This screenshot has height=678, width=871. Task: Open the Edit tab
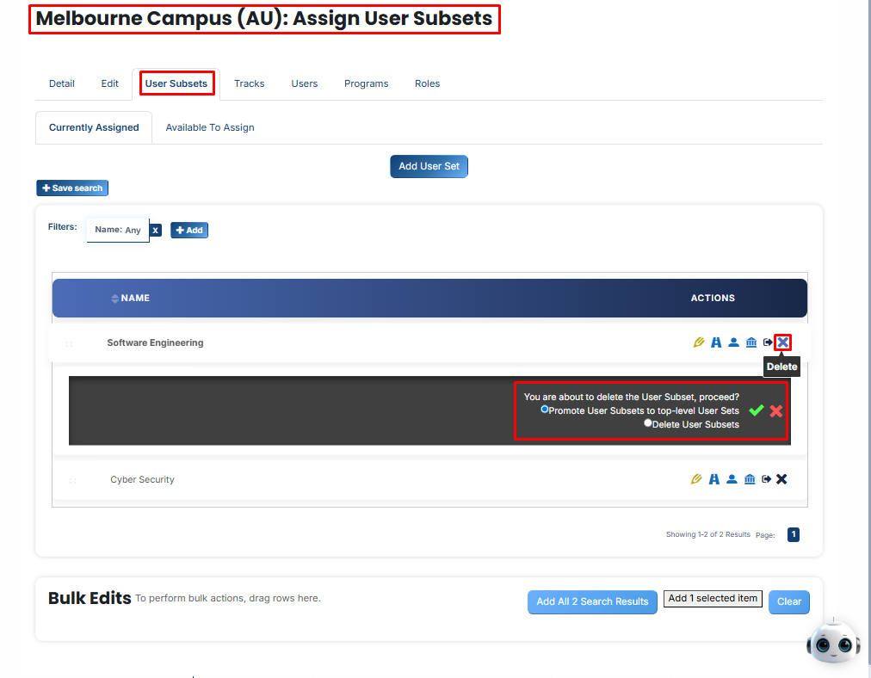109,83
